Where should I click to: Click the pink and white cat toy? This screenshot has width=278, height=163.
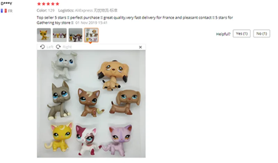pyautogui.click(x=88, y=140)
